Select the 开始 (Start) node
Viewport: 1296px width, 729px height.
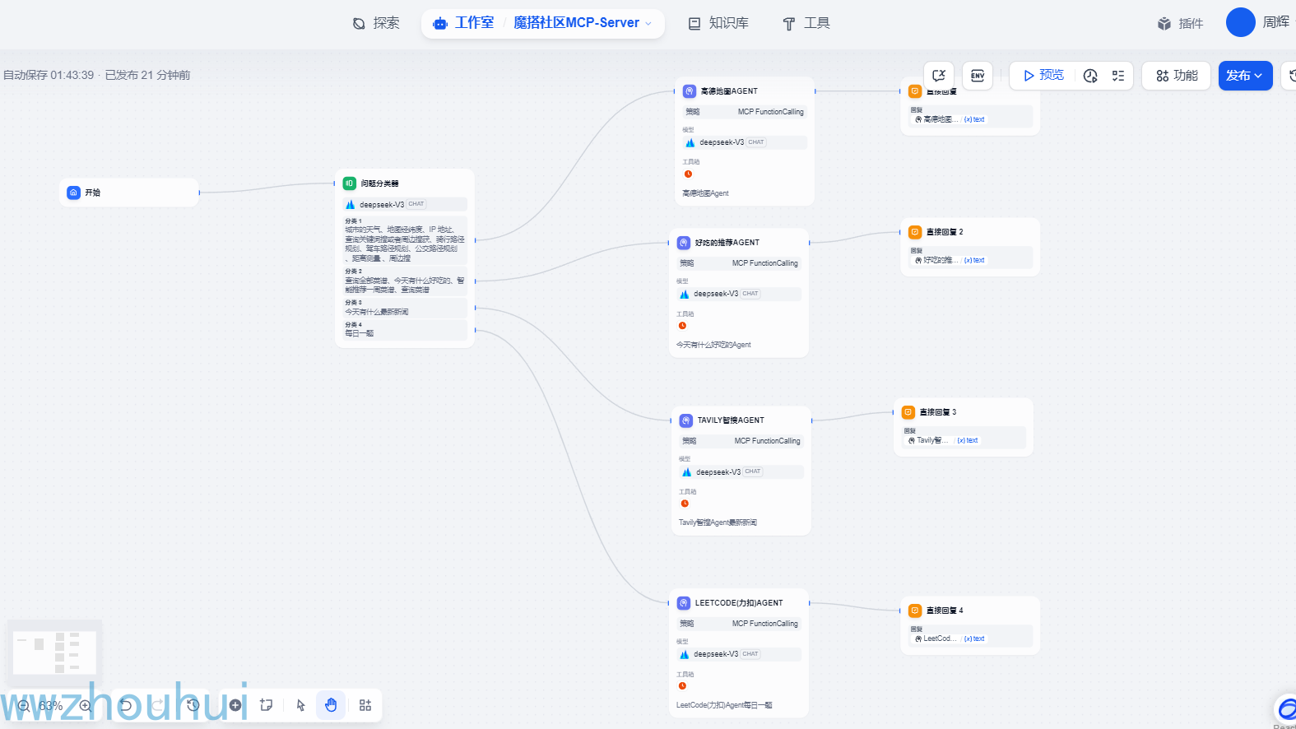129,193
